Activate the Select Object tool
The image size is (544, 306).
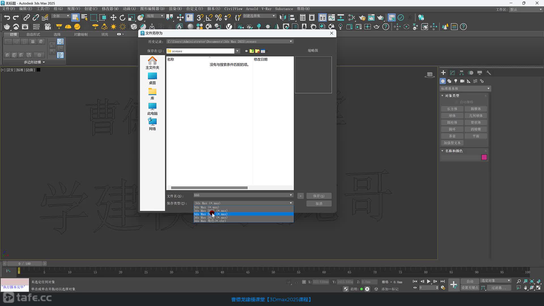(x=75, y=18)
